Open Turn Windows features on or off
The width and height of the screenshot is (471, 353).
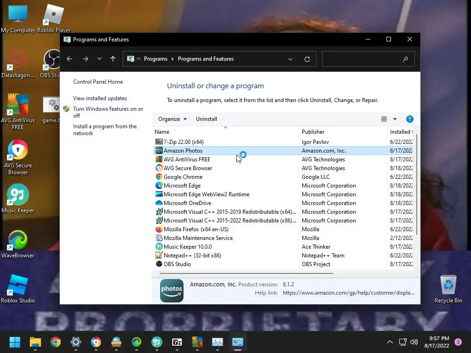(108, 112)
